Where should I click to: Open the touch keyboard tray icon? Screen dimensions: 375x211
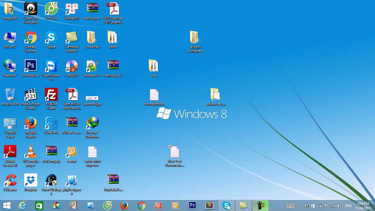(x=290, y=206)
